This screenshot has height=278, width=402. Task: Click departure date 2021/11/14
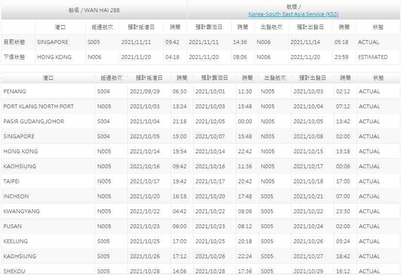tap(305, 42)
